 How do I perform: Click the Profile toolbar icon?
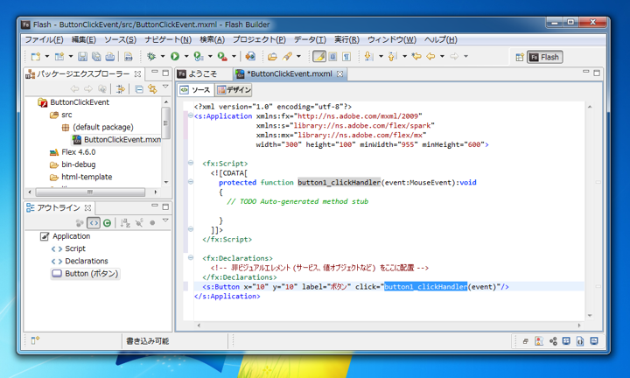click(x=199, y=57)
